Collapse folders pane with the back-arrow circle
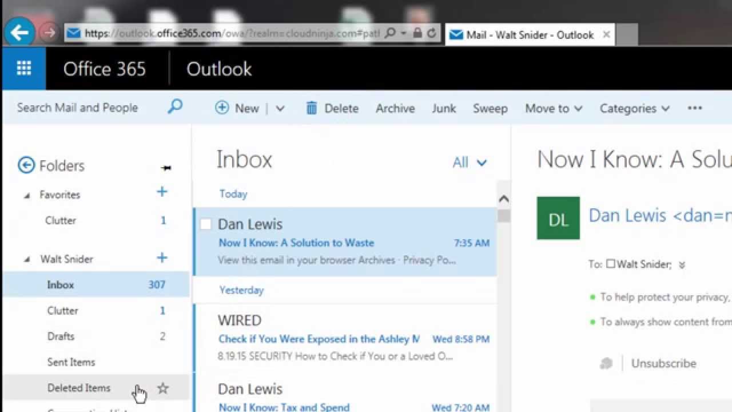Screen dimensions: 732x412 click(x=26, y=165)
